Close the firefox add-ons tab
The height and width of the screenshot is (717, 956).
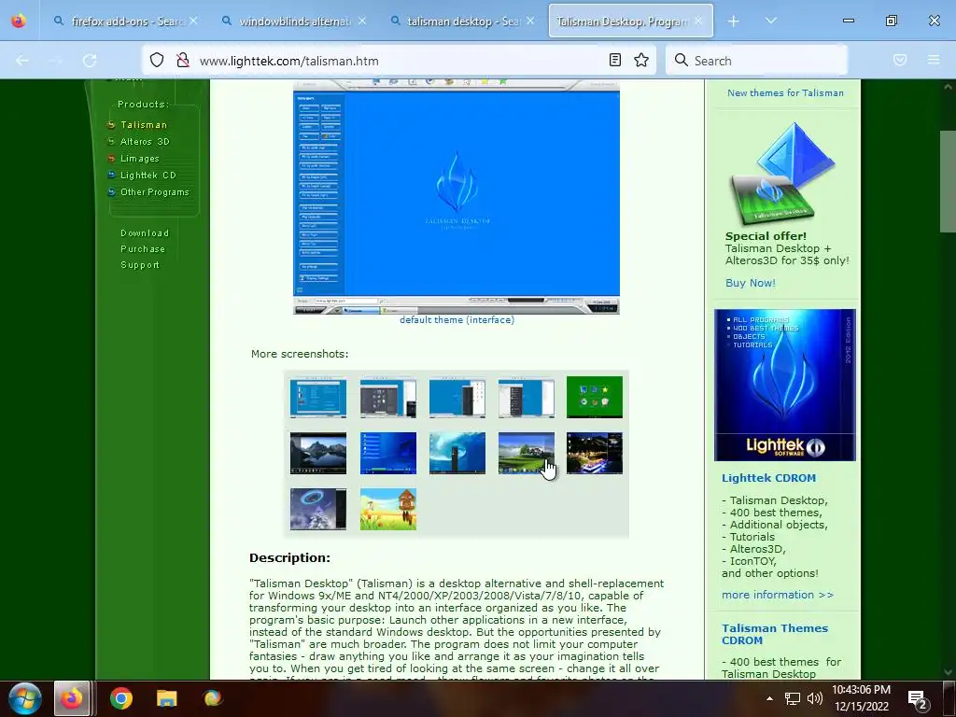click(x=193, y=21)
